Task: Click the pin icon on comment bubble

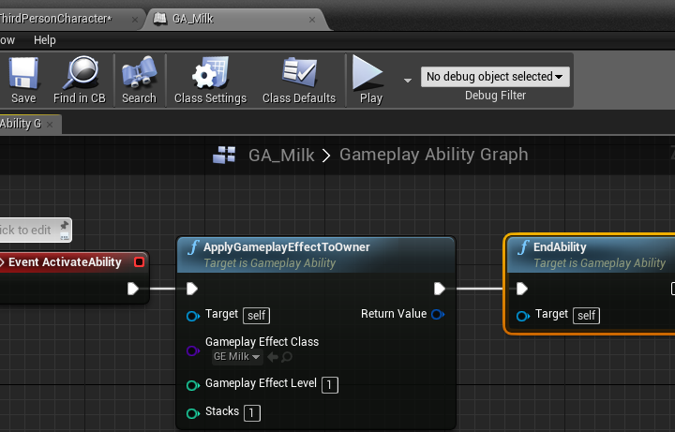Action: point(64,226)
